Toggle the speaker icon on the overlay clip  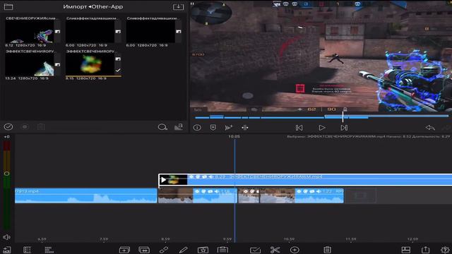tap(210, 176)
